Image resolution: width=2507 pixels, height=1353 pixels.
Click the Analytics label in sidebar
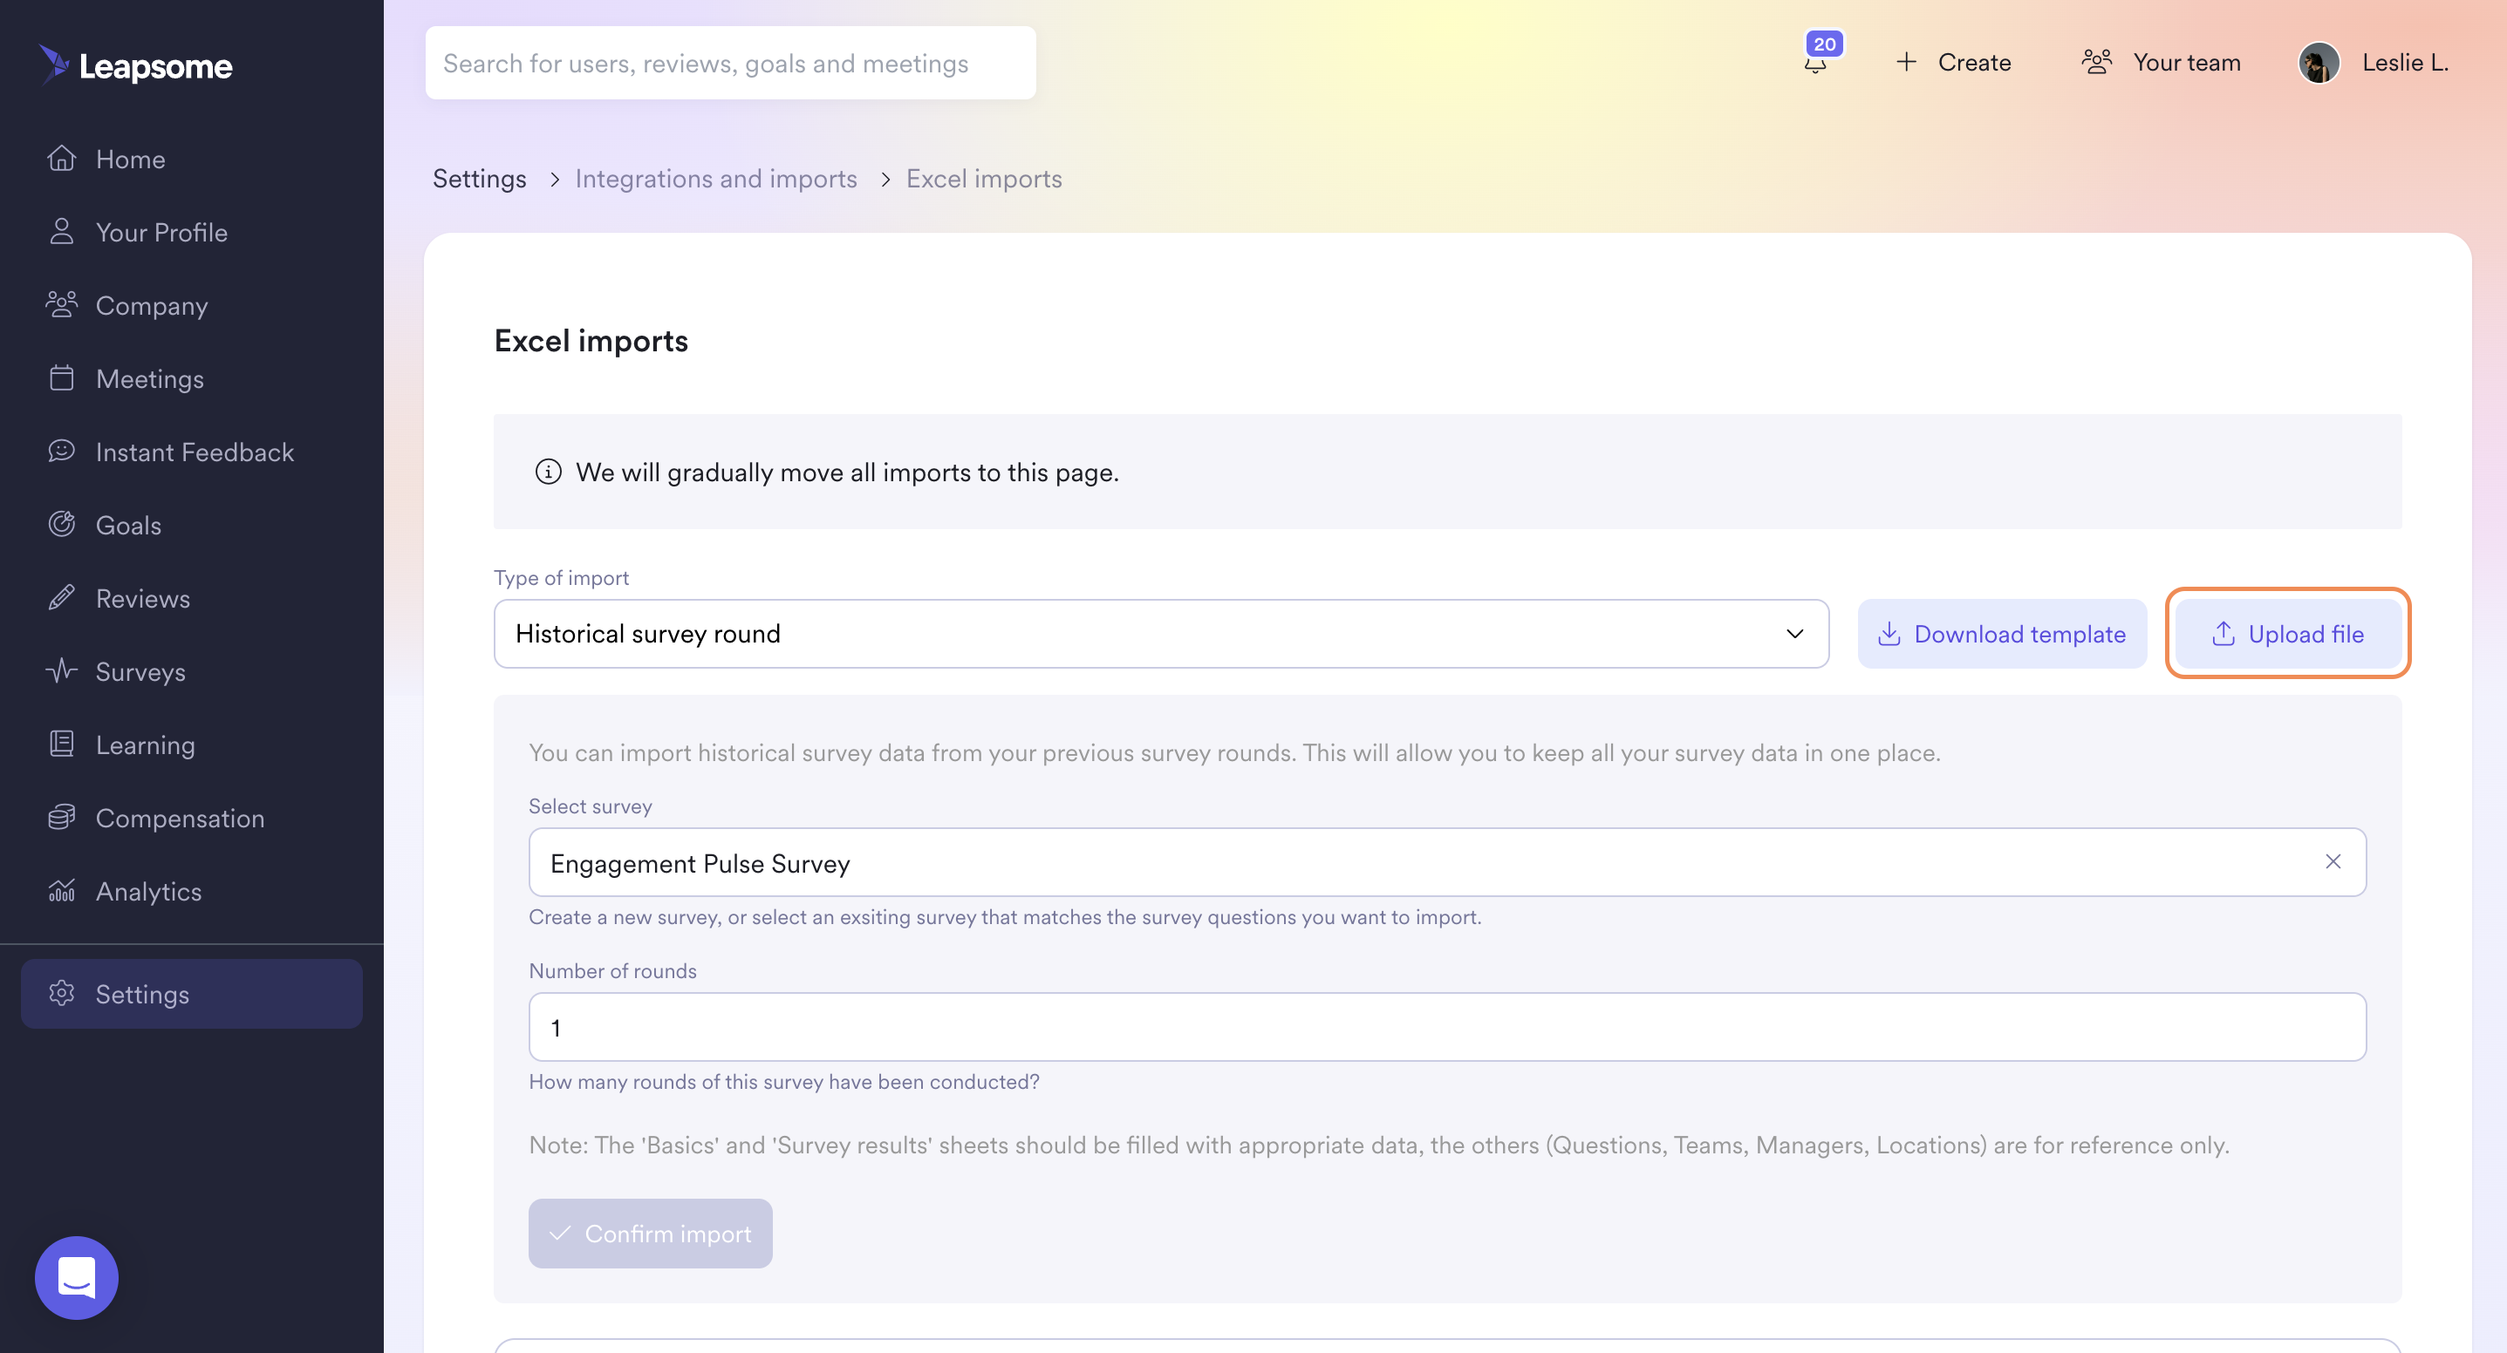149,891
